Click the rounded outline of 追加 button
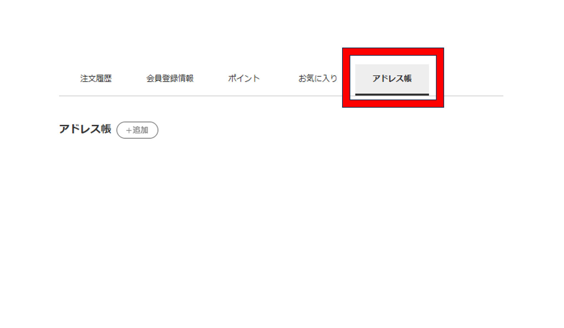This screenshot has height=328, width=564. coord(137,122)
